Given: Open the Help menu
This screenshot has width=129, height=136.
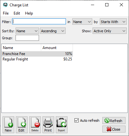Looking at the screenshot, I should (x=29, y=13).
